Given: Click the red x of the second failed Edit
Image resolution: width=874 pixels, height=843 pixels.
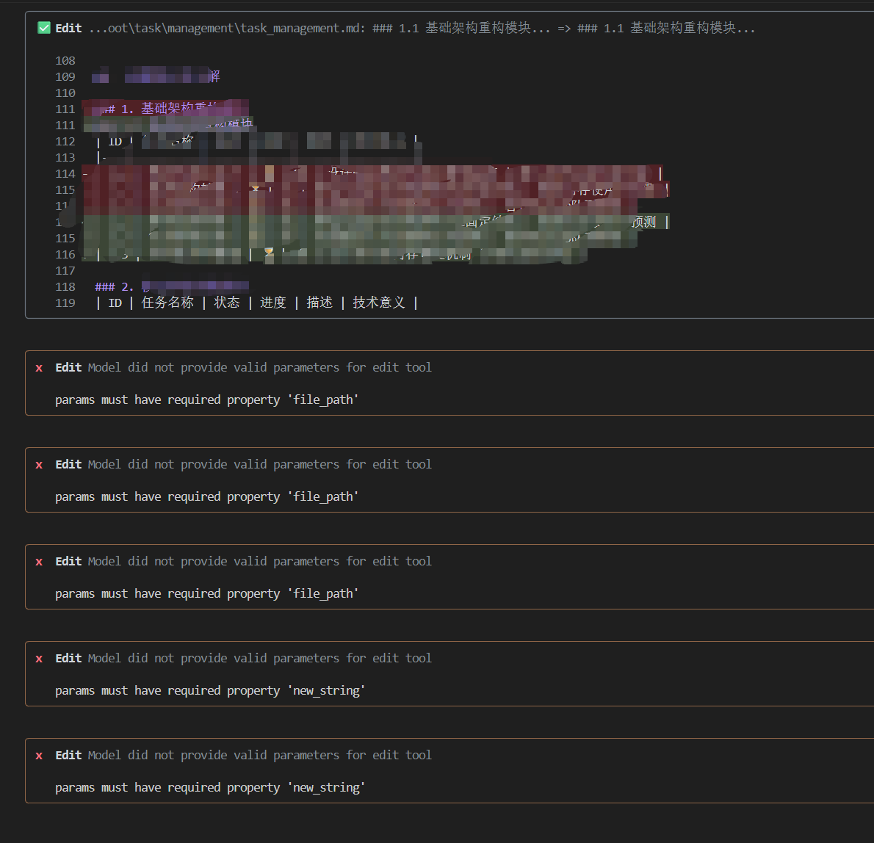Looking at the screenshot, I should [39, 465].
